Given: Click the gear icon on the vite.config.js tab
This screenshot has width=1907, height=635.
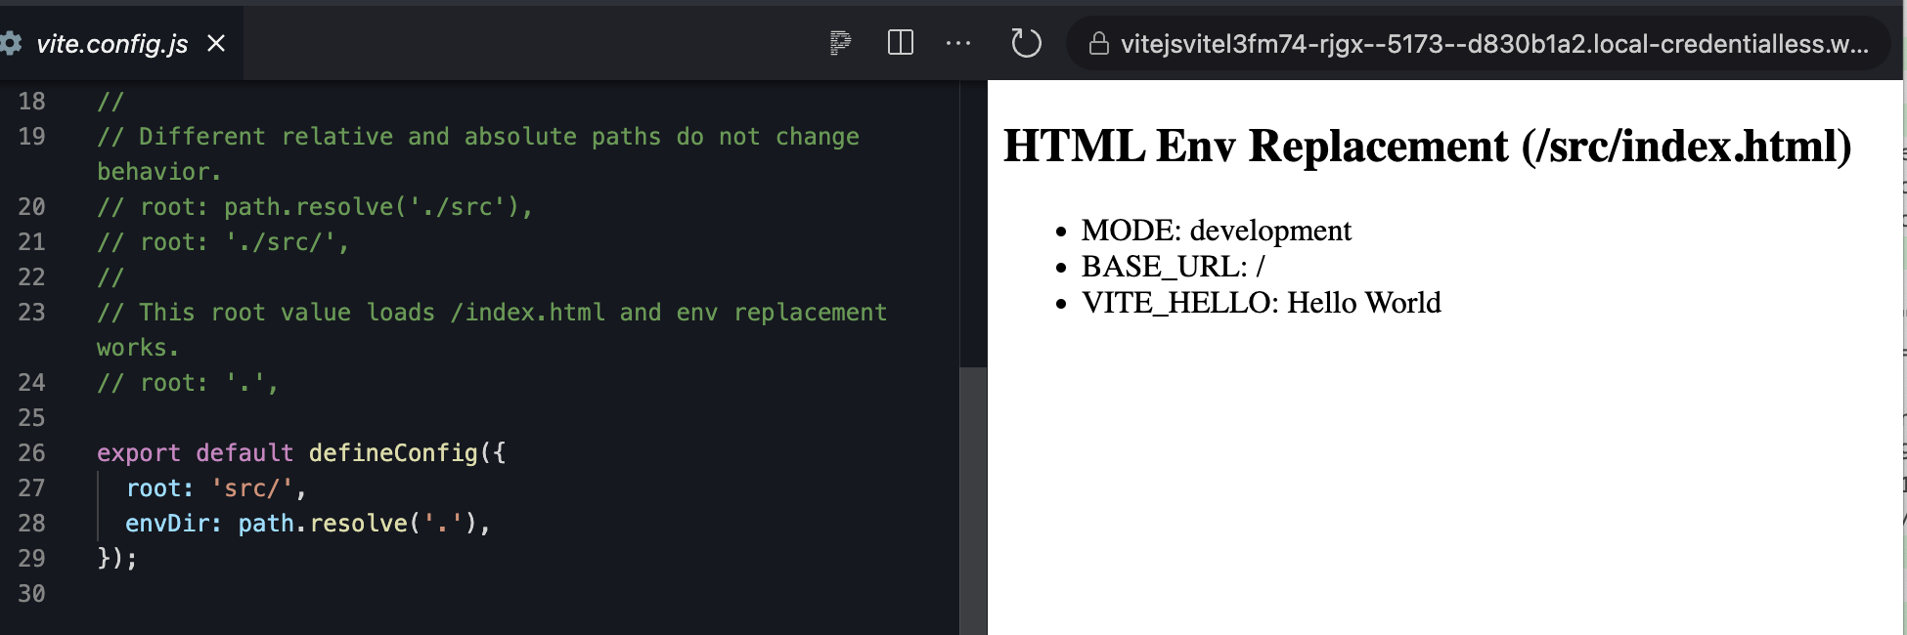Looking at the screenshot, I should 12,43.
